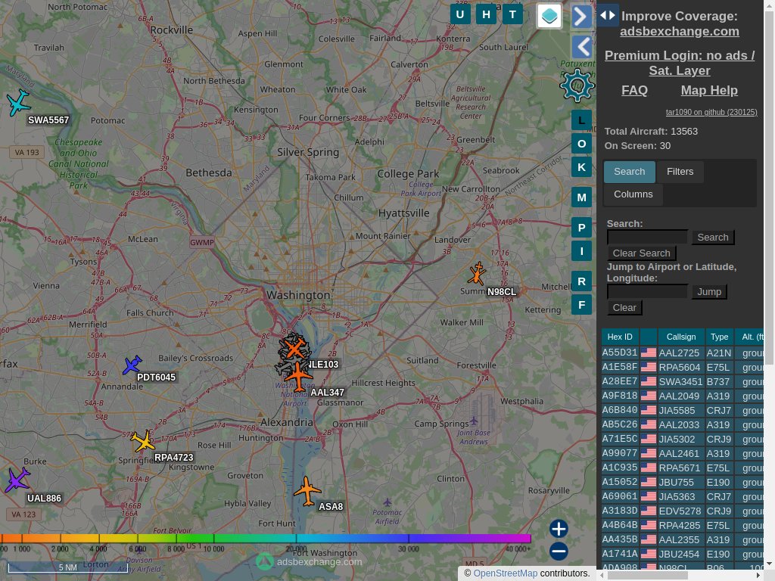Click hex ID A9F818 cell

(620, 396)
